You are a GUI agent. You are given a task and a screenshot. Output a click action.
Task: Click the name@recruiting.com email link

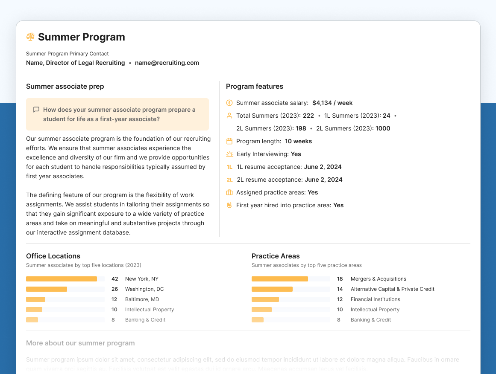coord(167,63)
